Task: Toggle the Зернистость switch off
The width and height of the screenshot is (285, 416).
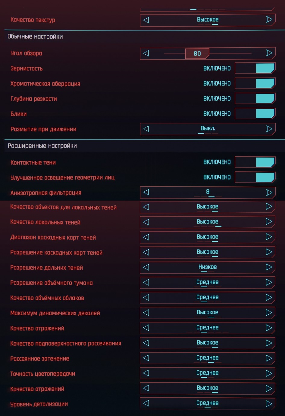Action: (255, 68)
